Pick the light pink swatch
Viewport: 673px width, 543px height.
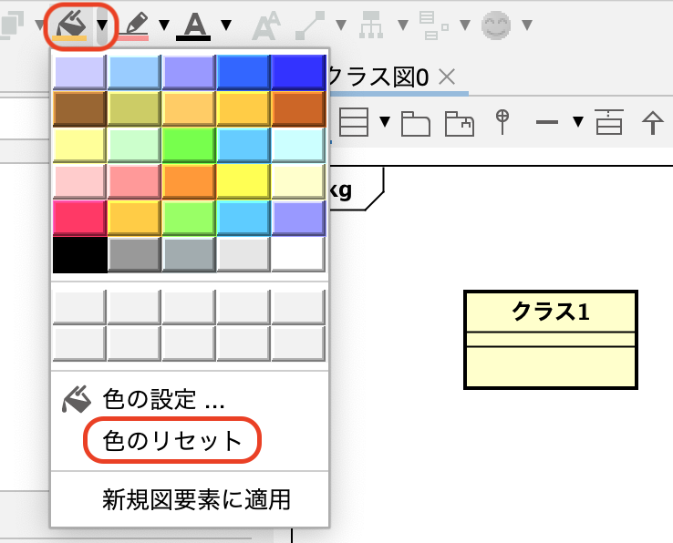pyautogui.click(x=79, y=181)
